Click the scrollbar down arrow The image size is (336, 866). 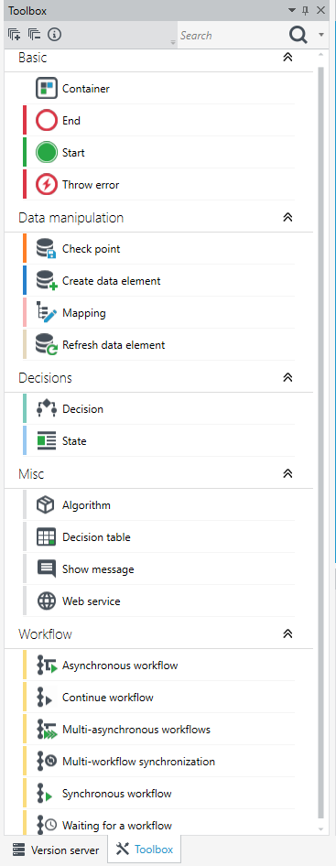click(321, 829)
